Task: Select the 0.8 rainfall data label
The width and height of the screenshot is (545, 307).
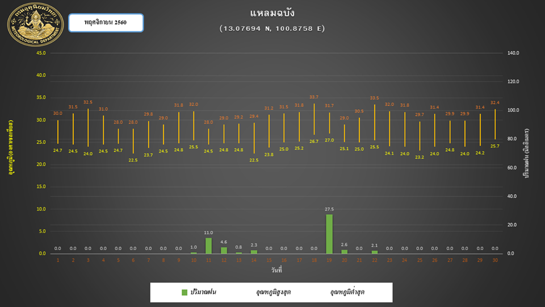Action: click(x=238, y=247)
